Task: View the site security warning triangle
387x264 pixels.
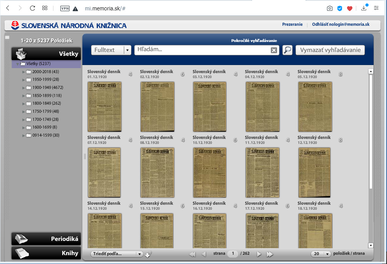Action: (75, 8)
